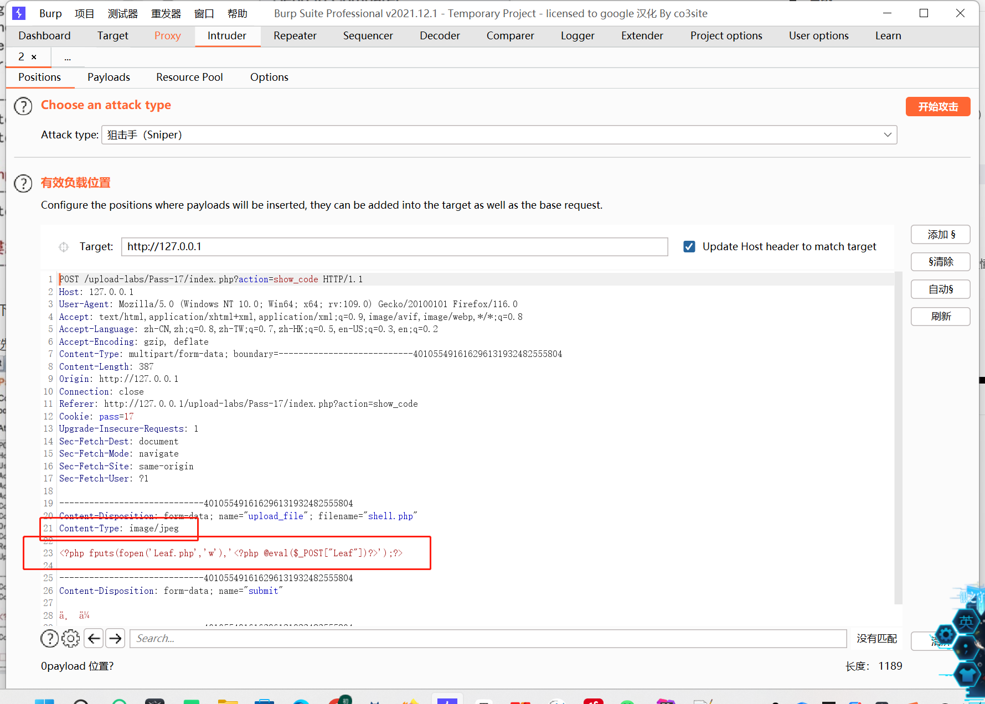The image size is (985, 704).
Task: Toggle Update Host header to match target
Action: [x=689, y=246]
